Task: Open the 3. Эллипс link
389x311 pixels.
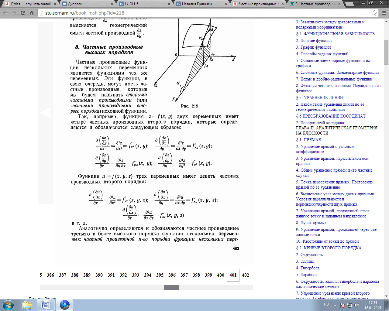Action: [x=305, y=261]
